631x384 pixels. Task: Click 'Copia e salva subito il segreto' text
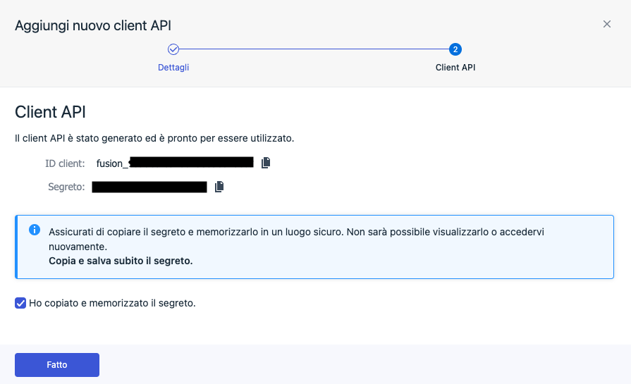tap(121, 261)
